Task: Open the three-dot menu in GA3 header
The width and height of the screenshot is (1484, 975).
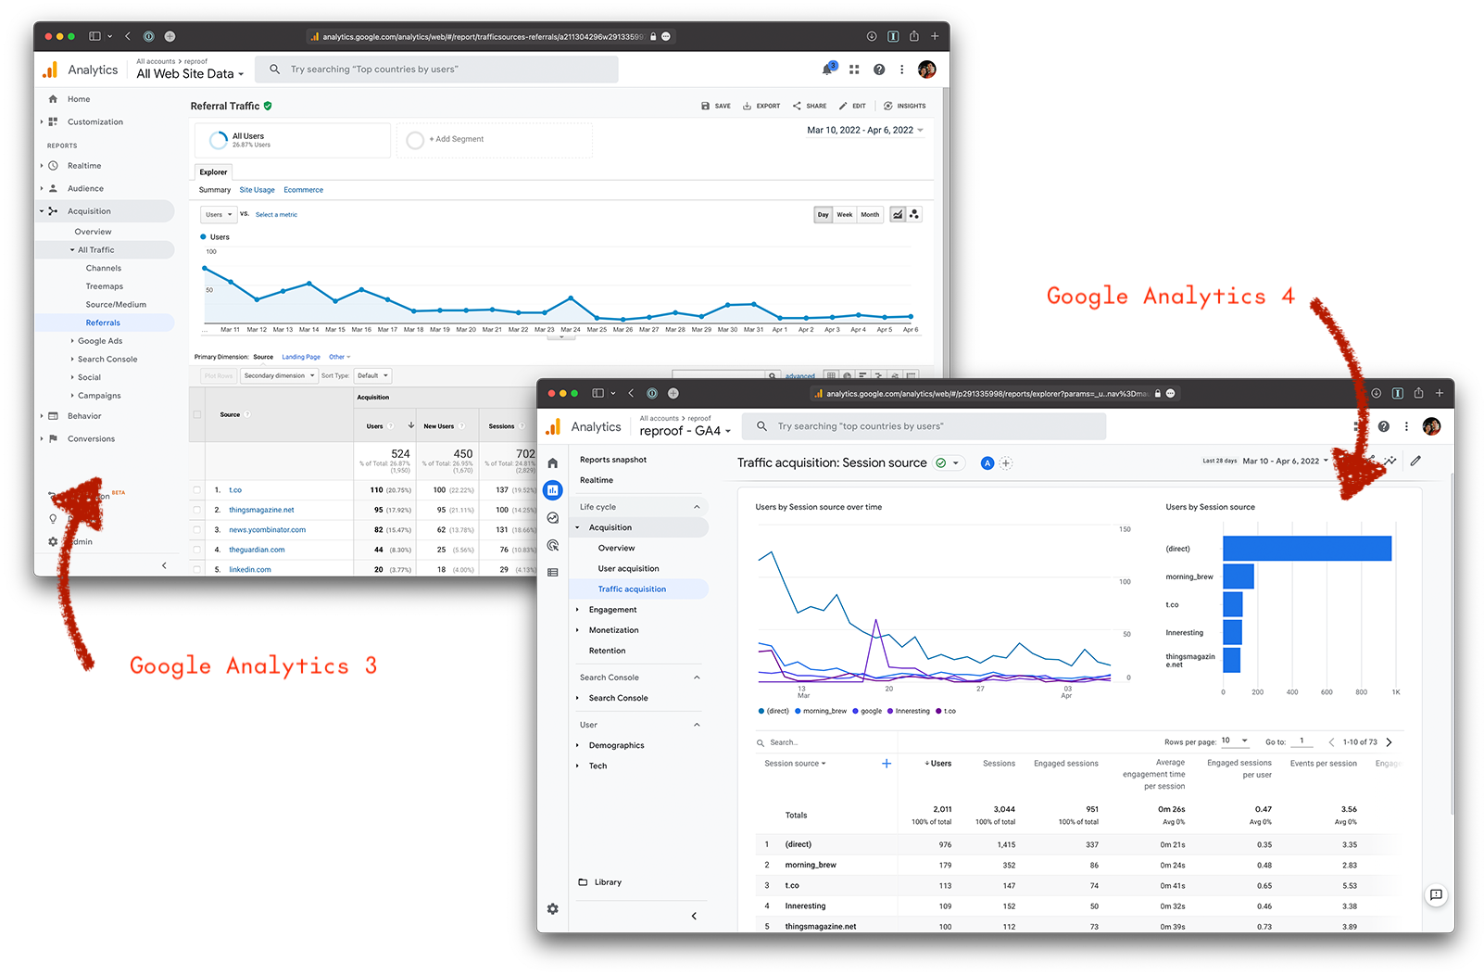Action: point(901,70)
